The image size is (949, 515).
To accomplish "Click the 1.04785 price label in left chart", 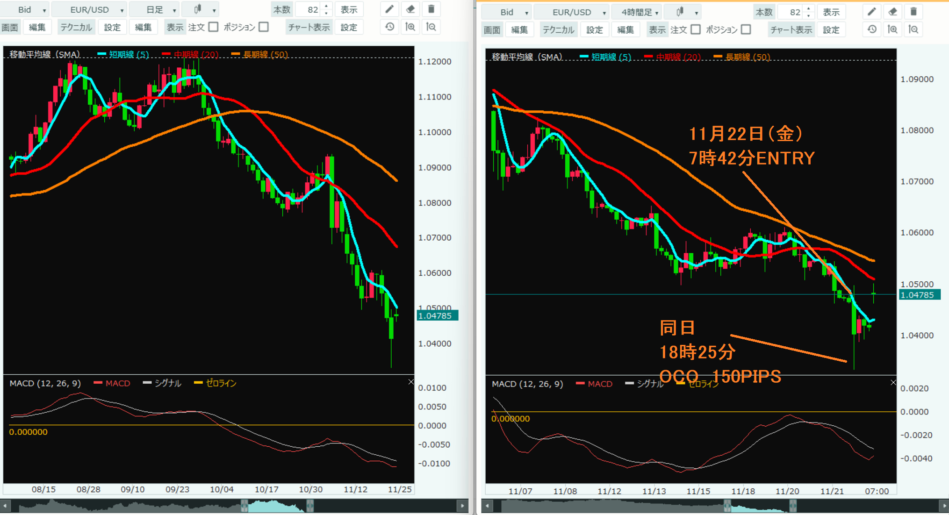I will (x=437, y=315).
